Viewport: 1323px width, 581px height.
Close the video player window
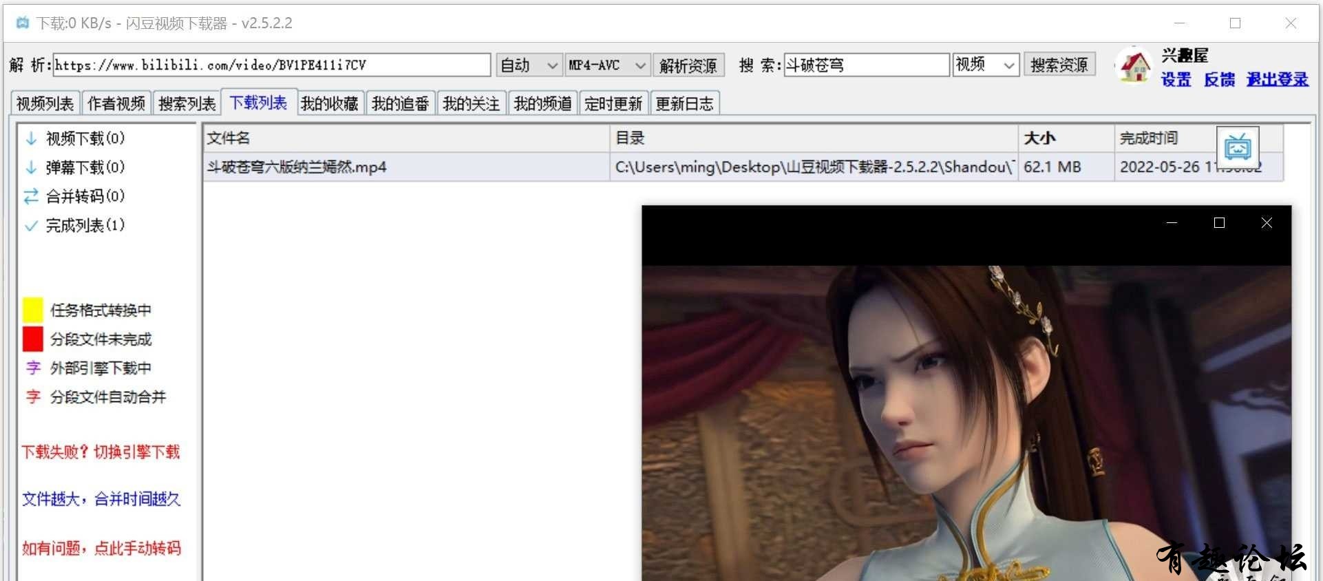point(1267,223)
